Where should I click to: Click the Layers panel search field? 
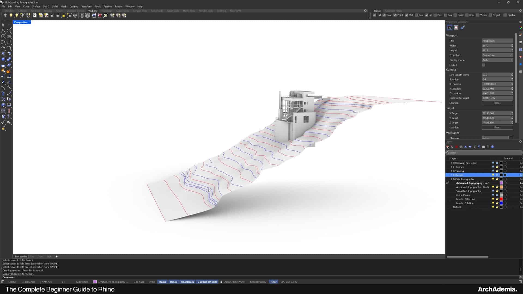[484, 153]
